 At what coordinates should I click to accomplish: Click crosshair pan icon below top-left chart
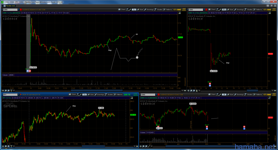point(3,90)
